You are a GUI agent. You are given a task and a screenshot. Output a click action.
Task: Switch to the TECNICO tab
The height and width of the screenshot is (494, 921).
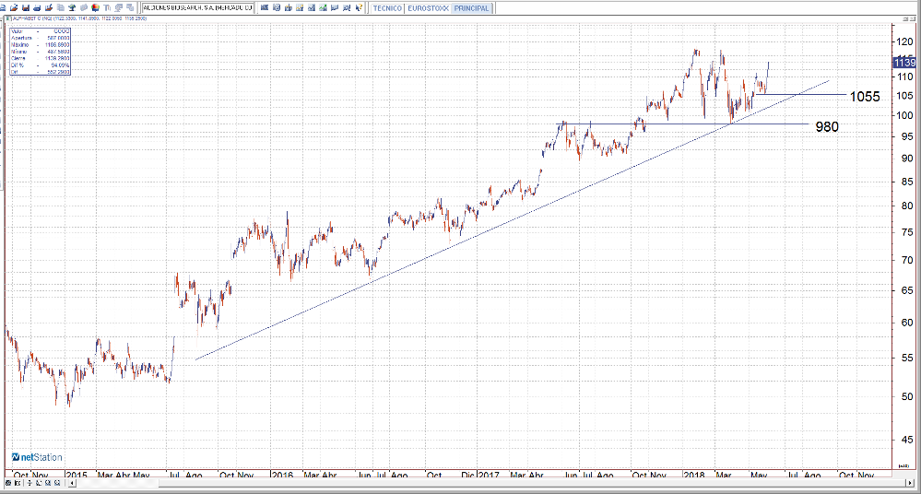point(387,7)
